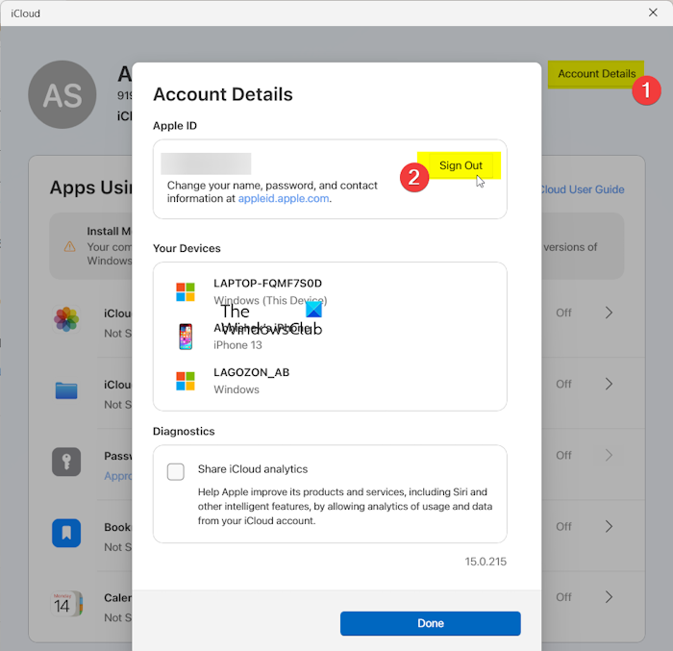Enable the Share iCloud analytics checkbox
The width and height of the screenshot is (673, 651).
(176, 471)
